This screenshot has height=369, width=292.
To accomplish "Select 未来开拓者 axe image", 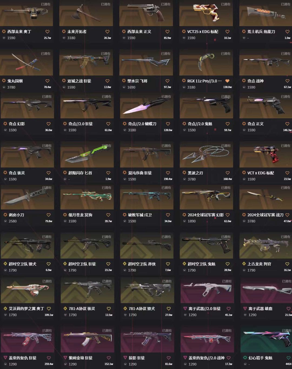I will [x=86, y=13].
